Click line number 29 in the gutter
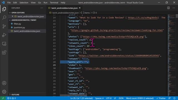This screenshot has height=100, width=178. click(54, 65)
